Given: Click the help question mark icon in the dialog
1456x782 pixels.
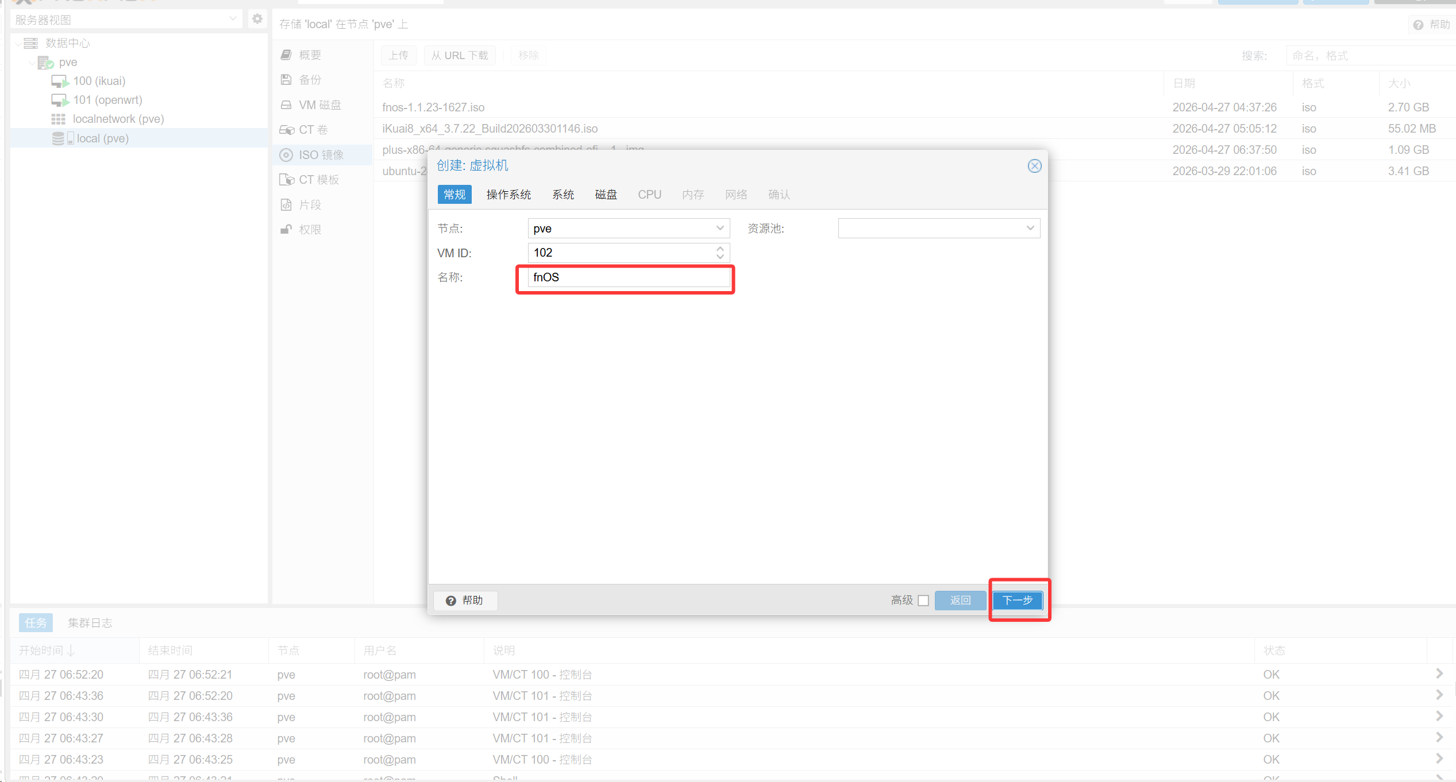Looking at the screenshot, I should tap(451, 601).
